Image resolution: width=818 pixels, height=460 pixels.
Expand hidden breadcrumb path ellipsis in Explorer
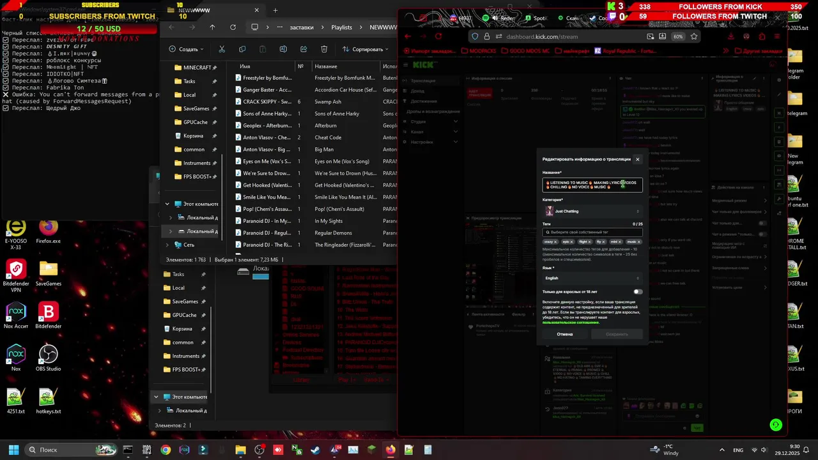point(280,27)
